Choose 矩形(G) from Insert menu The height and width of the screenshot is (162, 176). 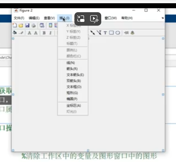[73, 93]
